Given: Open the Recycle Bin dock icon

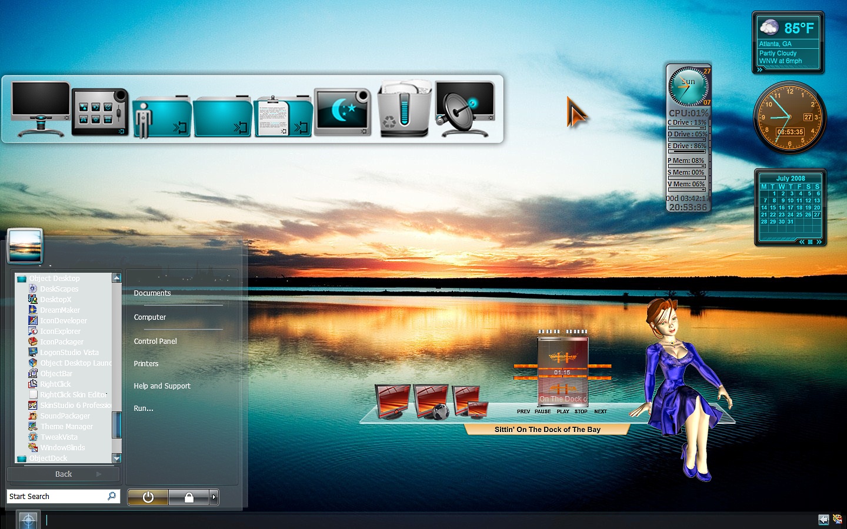Looking at the screenshot, I should [x=404, y=109].
